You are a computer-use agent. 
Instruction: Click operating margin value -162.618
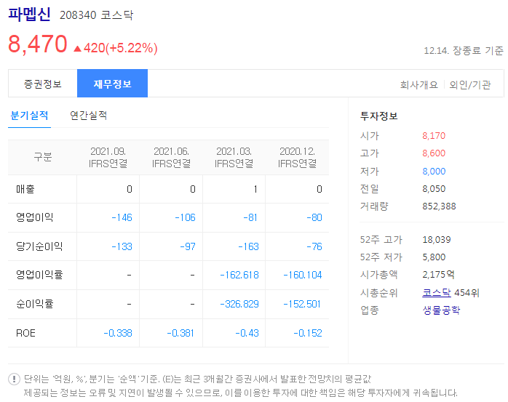pos(239,275)
